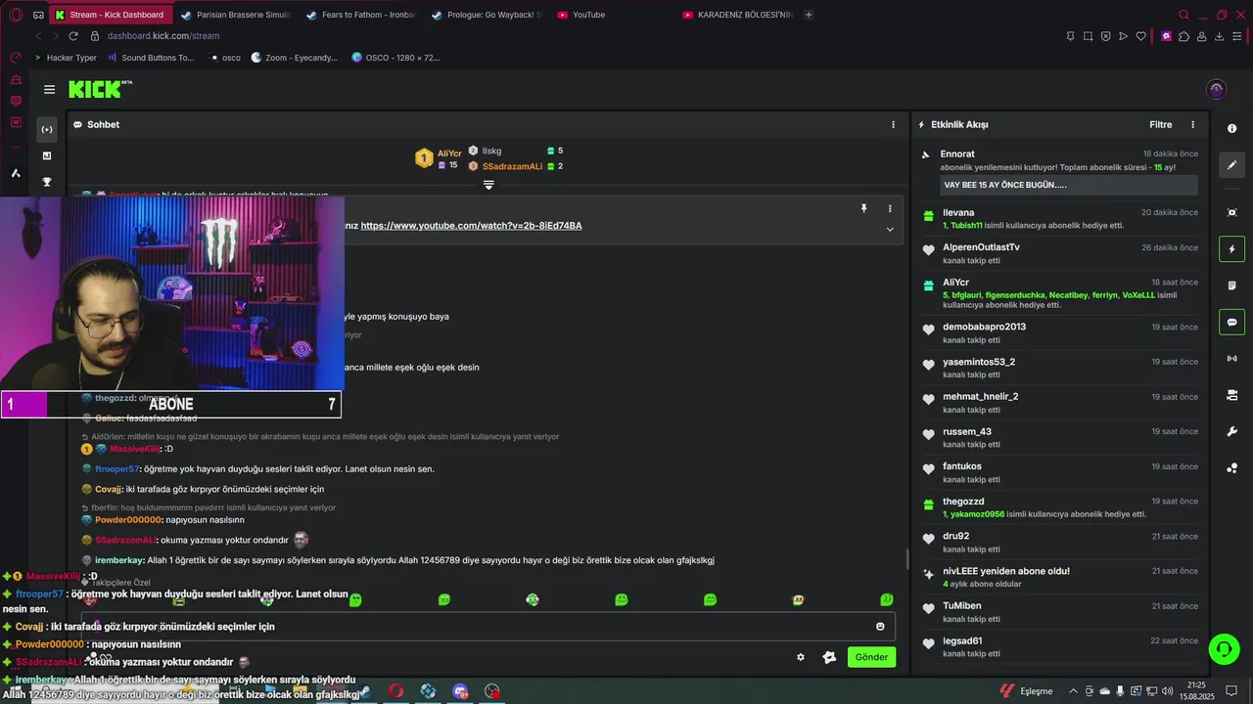Switch to Prologue: Go Wayback tab
1253x704 pixels.
coord(486,15)
